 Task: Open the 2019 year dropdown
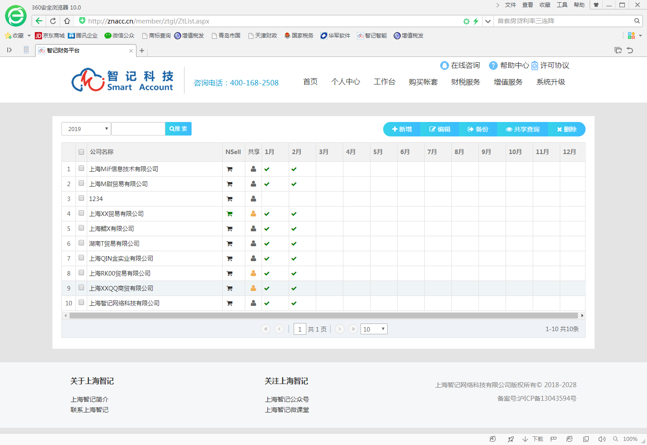pos(86,128)
